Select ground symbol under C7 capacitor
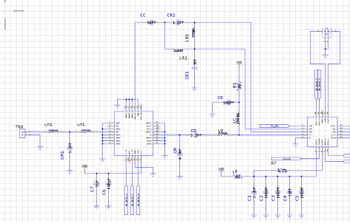The image size is (350, 223). pos(96,207)
